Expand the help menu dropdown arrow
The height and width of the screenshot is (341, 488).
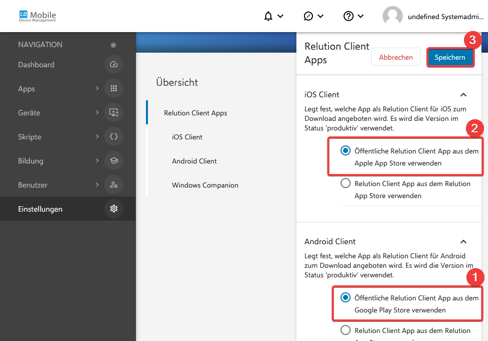click(x=361, y=16)
